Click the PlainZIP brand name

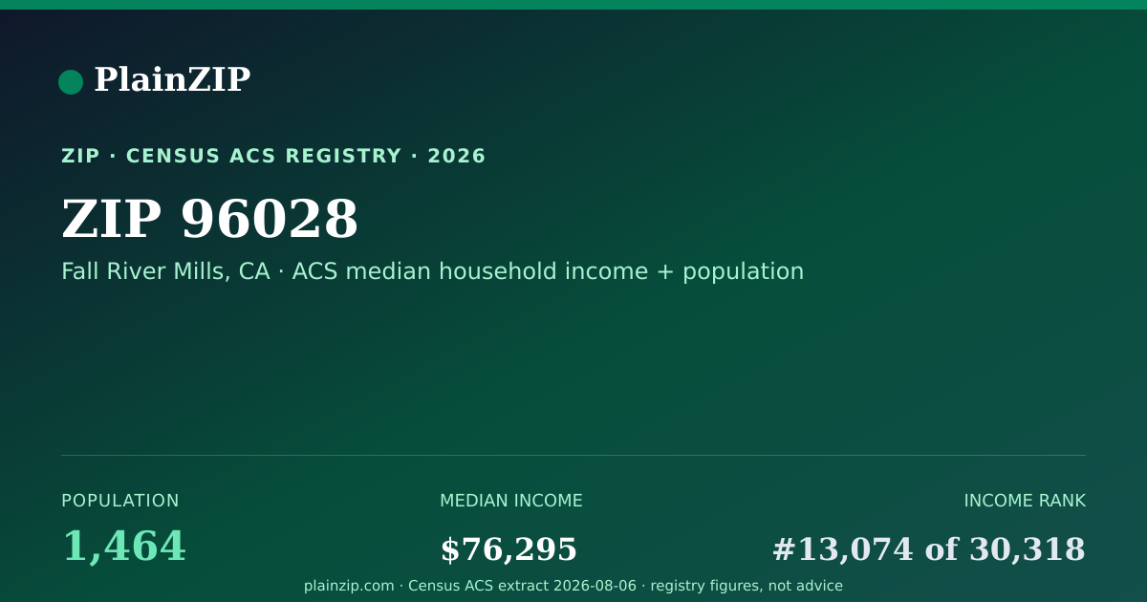click(x=172, y=80)
